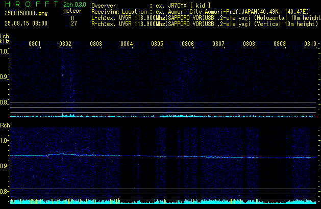Click the Lch 0.8 kHz axis label
Viewport: 321px width, 209px height.
[4, 102]
